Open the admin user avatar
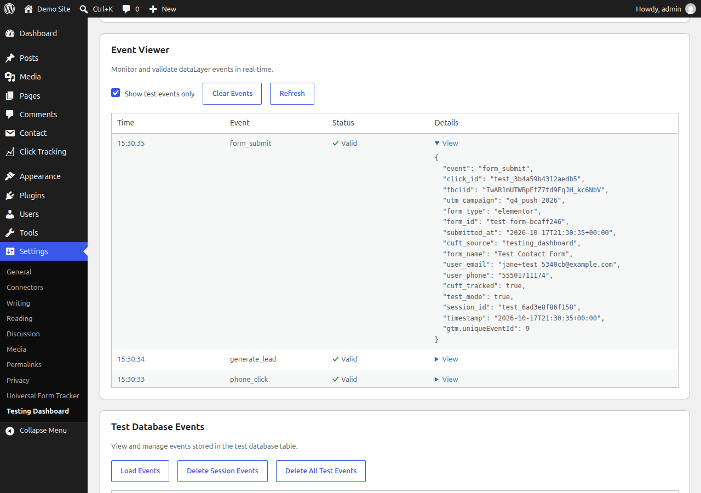Image resolution: width=701 pixels, height=493 pixels. click(x=691, y=9)
